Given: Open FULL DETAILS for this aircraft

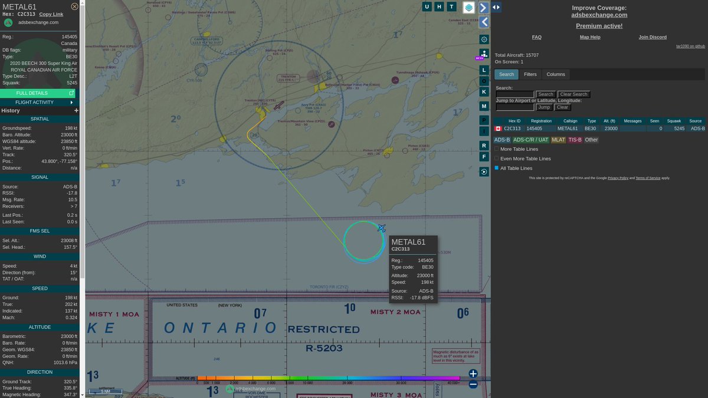Looking at the screenshot, I should [x=38, y=93].
